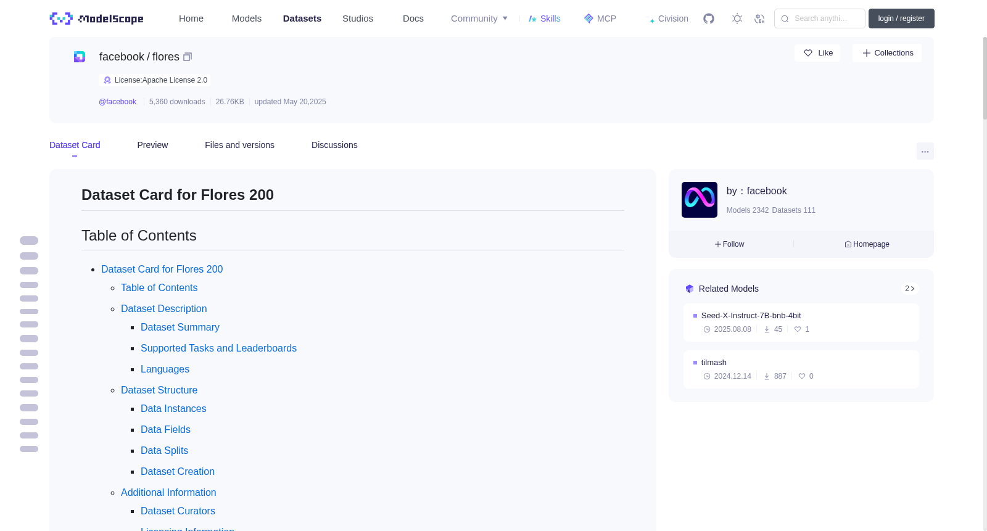The width and height of the screenshot is (987, 531).
Task: Click the facebook / flores title
Action: coord(139,57)
